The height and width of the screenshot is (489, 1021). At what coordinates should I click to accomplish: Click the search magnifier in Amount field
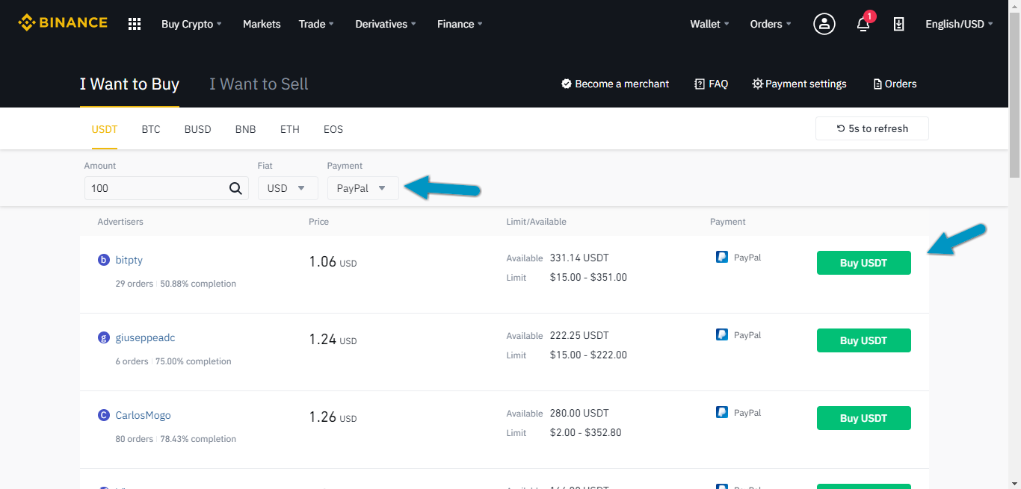click(x=235, y=188)
